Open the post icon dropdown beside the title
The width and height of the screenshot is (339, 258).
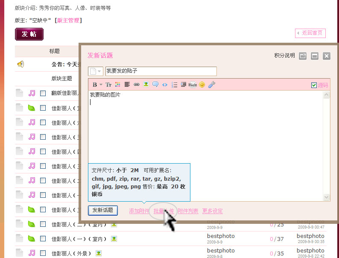click(x=96, y=71)
